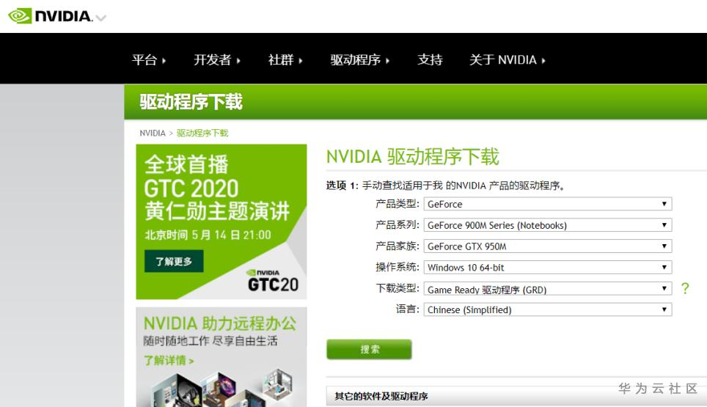Click the 其它的软件及驱动程序 section header
Image resolution: width=707 pixels, height=407 pixels.
[516, 396]
